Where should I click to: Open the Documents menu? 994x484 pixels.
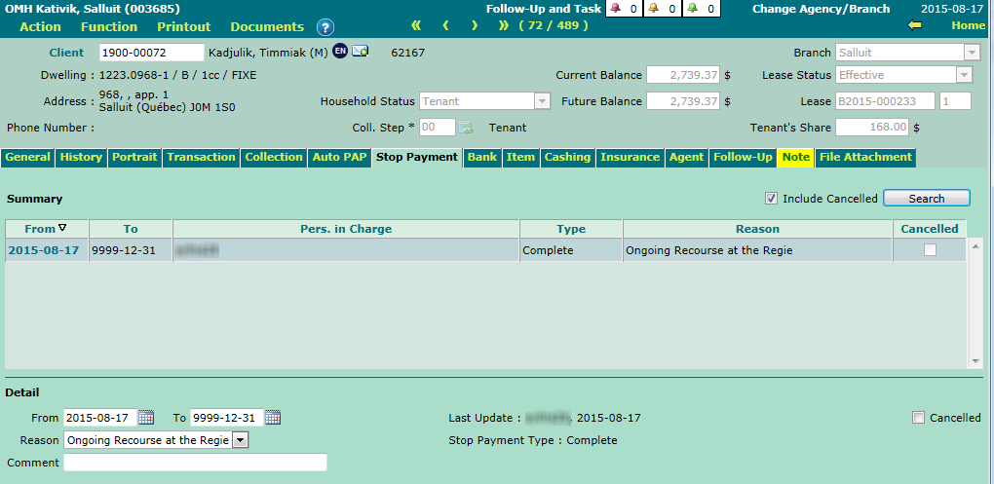267,26
